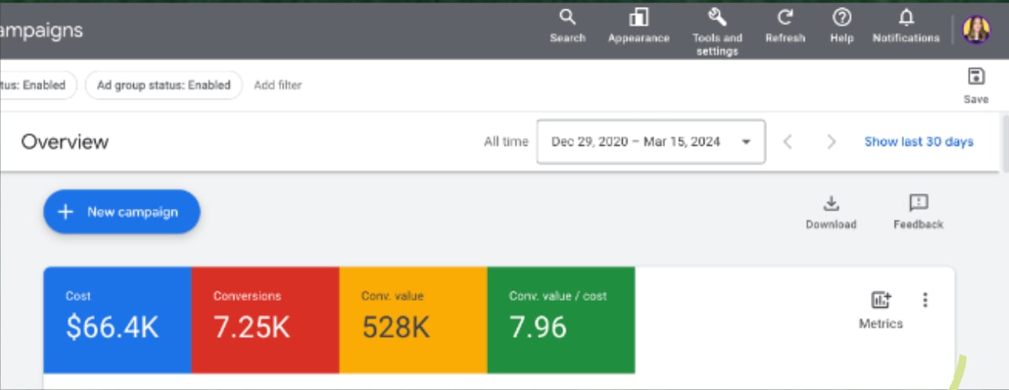Image resolution: width=1009 pixels, height=390 pixels.
Task: Click the All time label
Action: (x=506, y=142)
